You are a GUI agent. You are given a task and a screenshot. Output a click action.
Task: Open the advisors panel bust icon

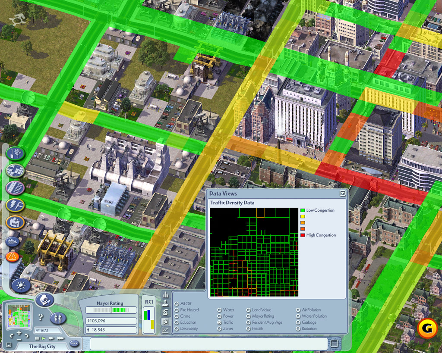pyautogui.click(x=165, y=303)
